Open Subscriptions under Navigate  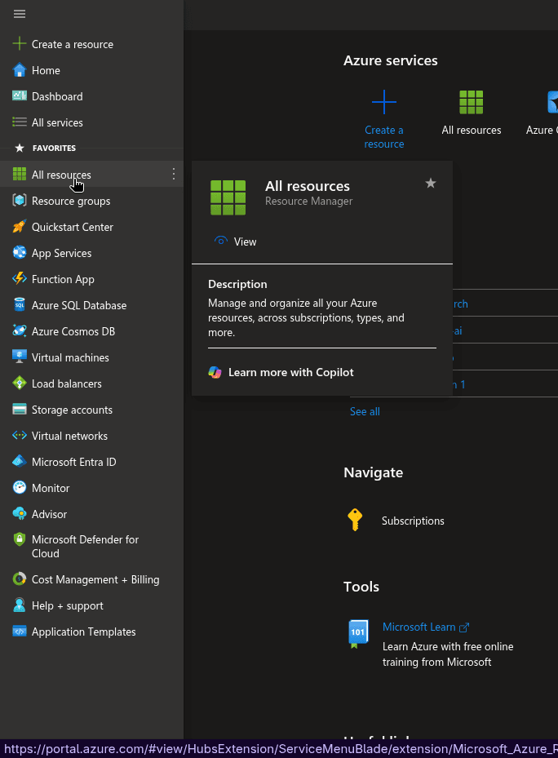coord(413,521)
